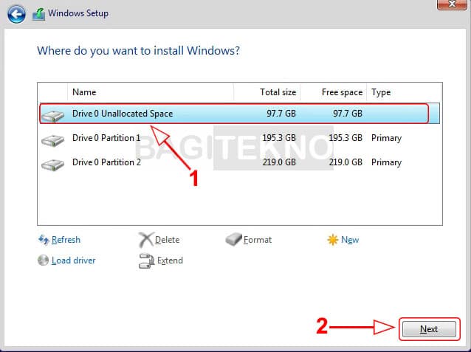Click the 97.7 GB total size value
The width and height of the screenshot is (471, 352).
coord(281,114)
